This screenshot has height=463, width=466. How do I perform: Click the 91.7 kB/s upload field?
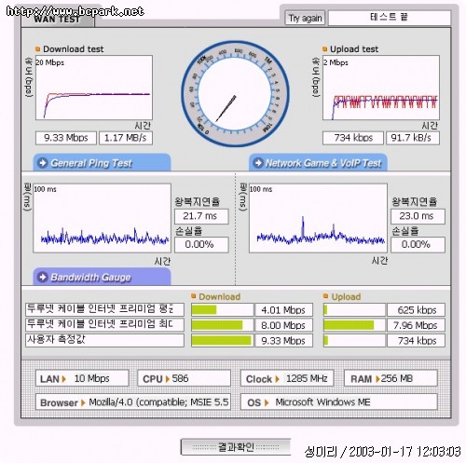(413, 138)
